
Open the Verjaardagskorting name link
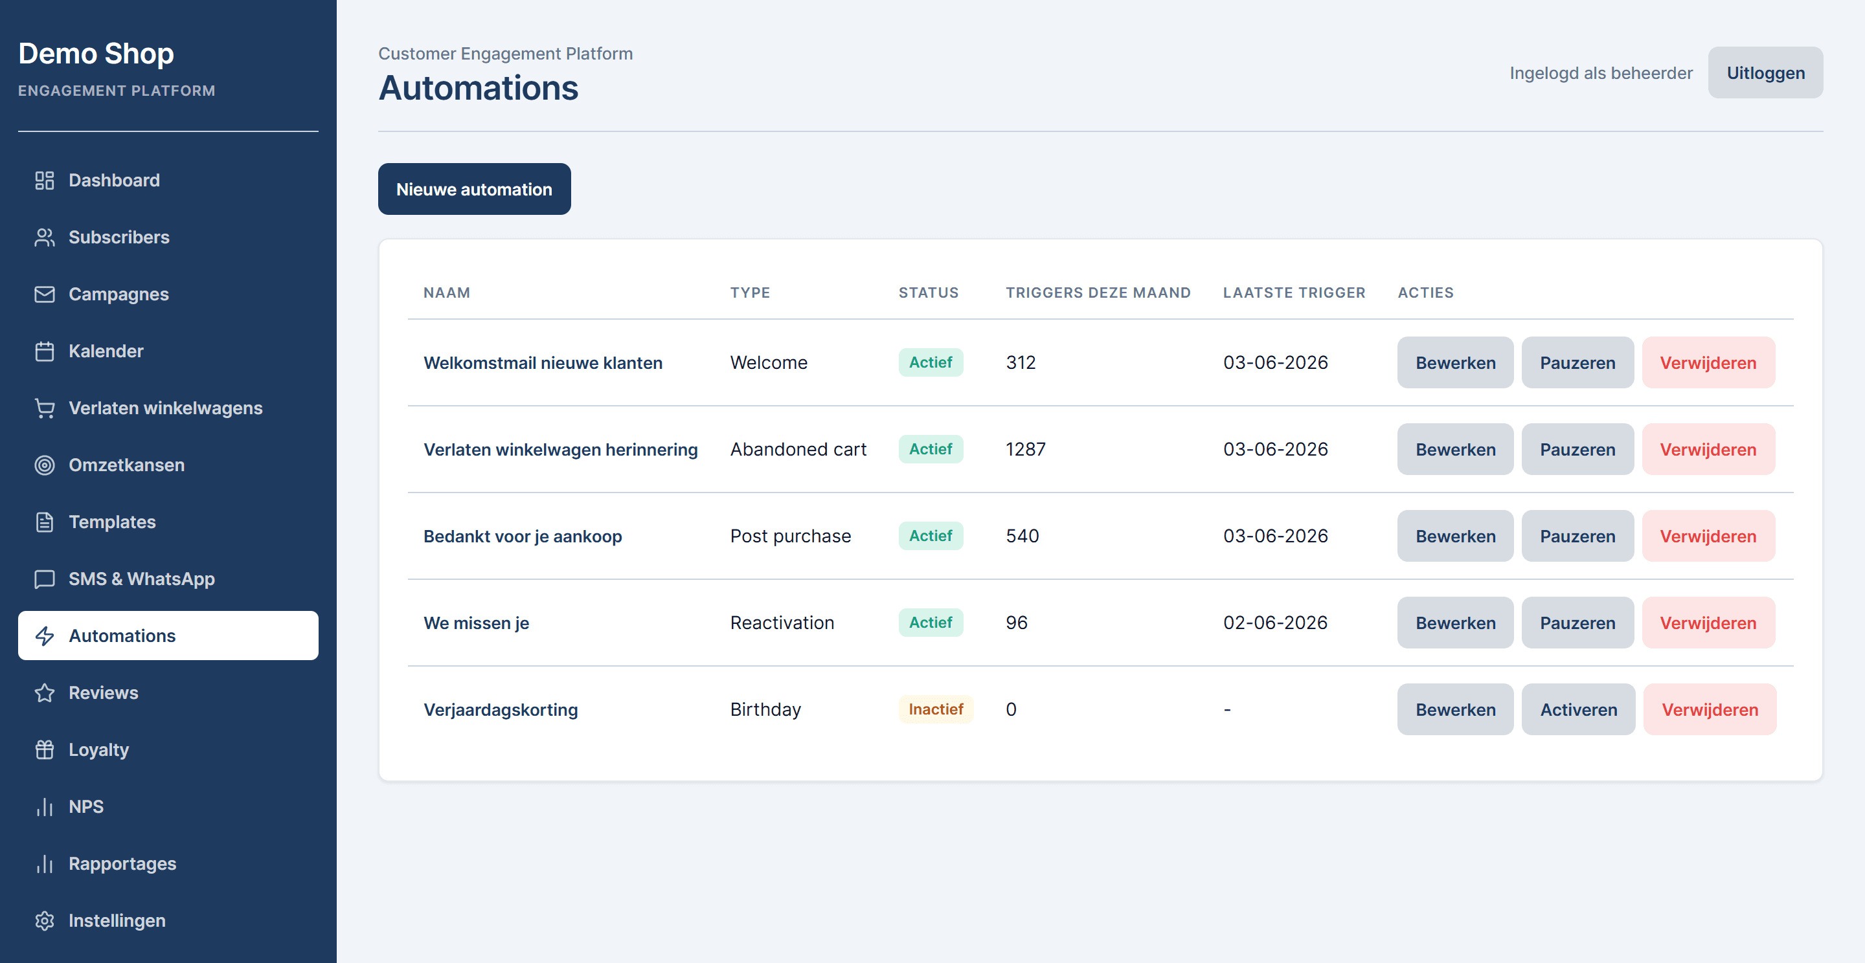click(501, 710)
